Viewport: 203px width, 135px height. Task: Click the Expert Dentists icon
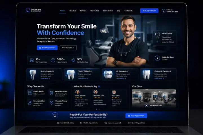coord(30,93)
